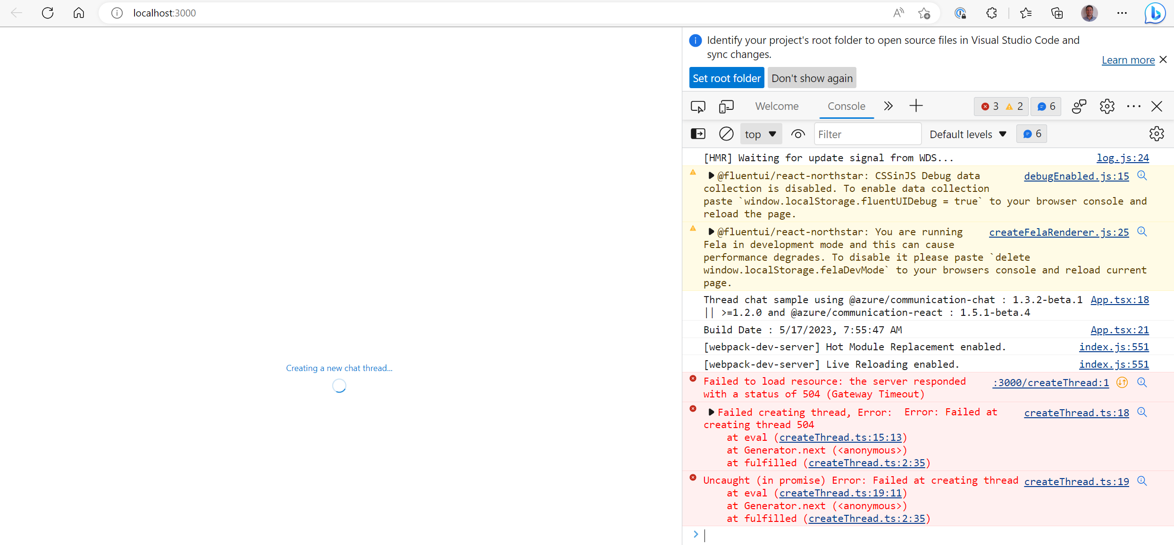Screen dimensions: 1174x545
Task: Toggle the 3-errors filter counter
Action: (x=990, y=106)
